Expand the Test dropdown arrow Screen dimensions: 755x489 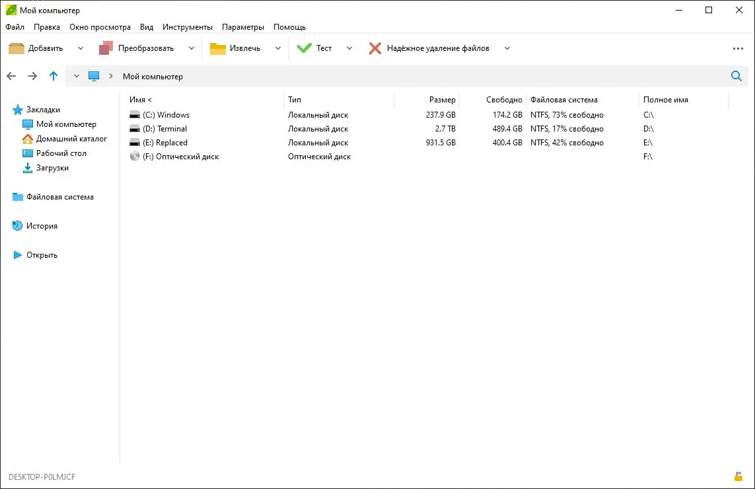[349, 48]
